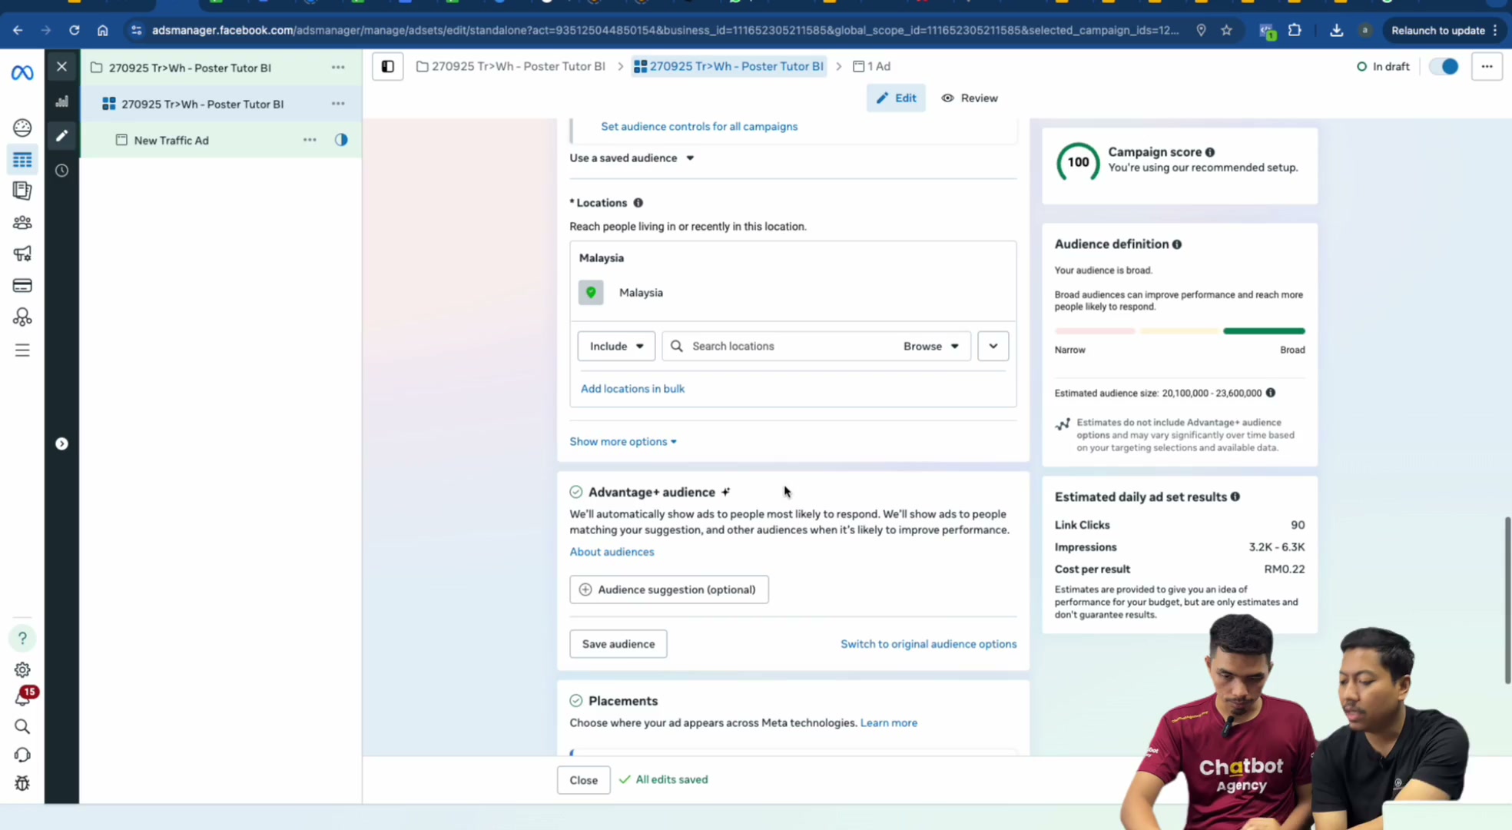This screenshot has width=1512, height=830.
Task: Open the campaigns table grid icon
Action: tap(22, 160)
